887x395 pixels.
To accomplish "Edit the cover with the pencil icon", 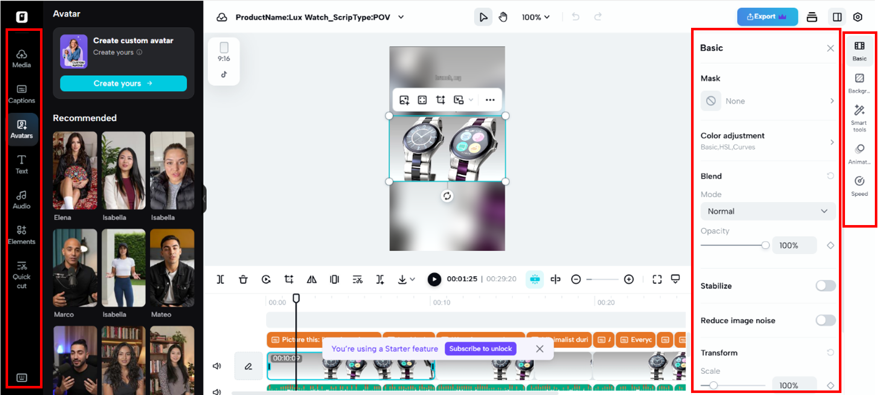I will click(249, 366).
